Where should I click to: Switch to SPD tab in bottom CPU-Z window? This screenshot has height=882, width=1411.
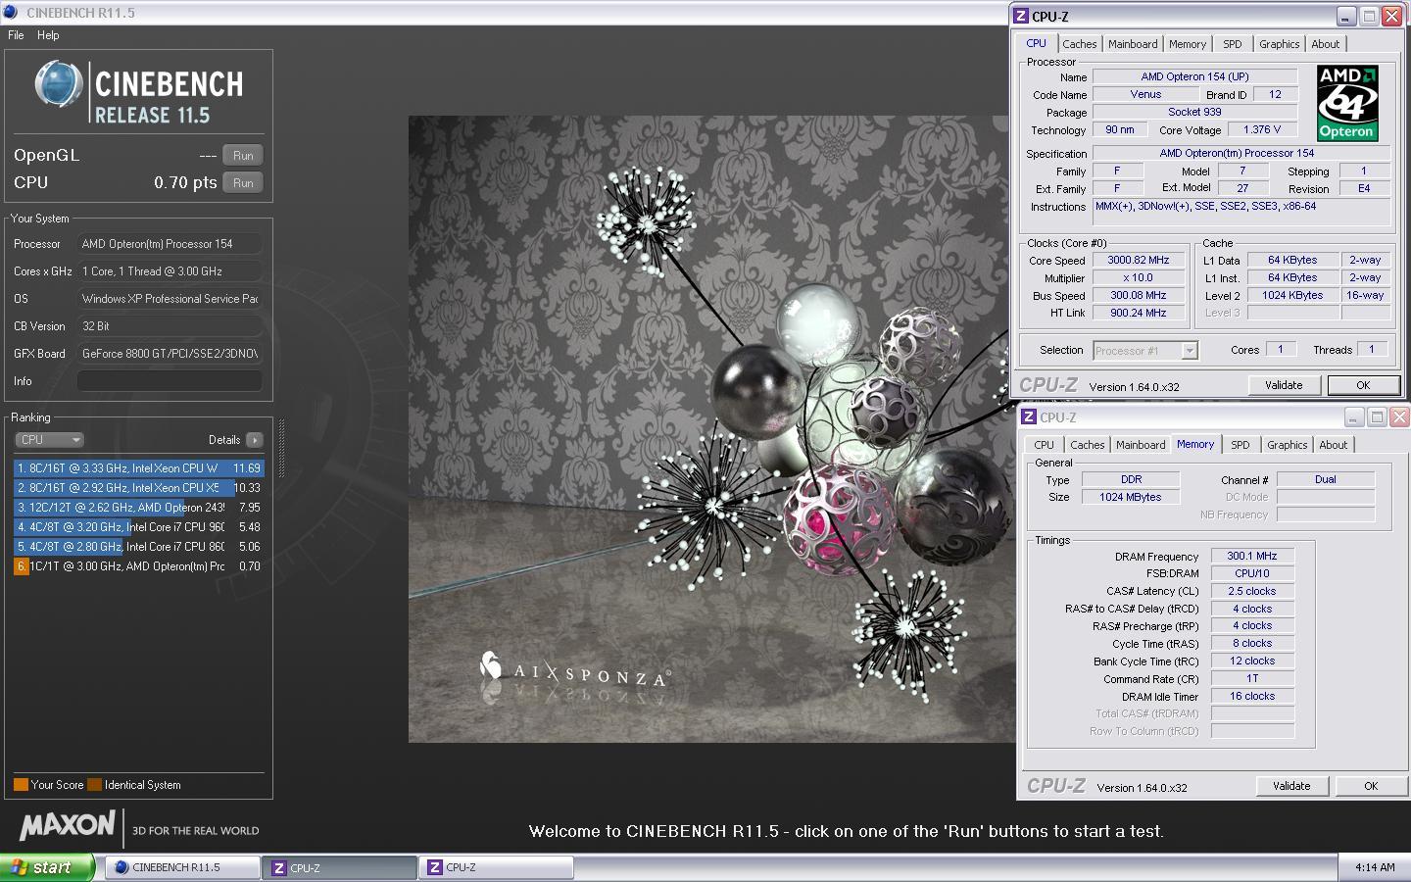tap(1241, 445)
